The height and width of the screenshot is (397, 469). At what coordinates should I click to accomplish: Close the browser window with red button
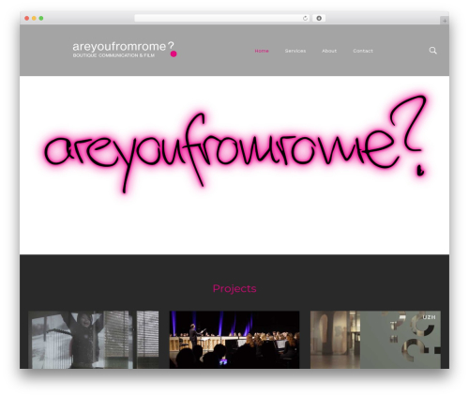(x=27, y=18)
